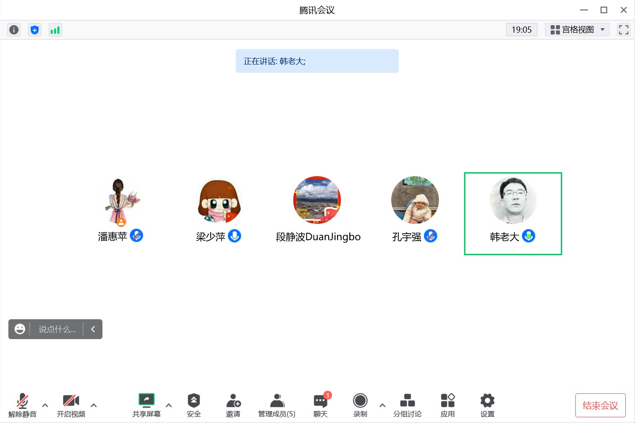The height and width of the screenshot is (423, 635).
Task: Start screen sharing with 共享屏幕
Action: click(146, 405)
